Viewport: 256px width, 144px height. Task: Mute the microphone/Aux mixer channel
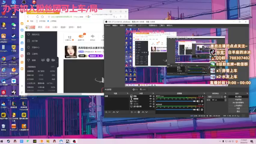(x=198, y=101)
